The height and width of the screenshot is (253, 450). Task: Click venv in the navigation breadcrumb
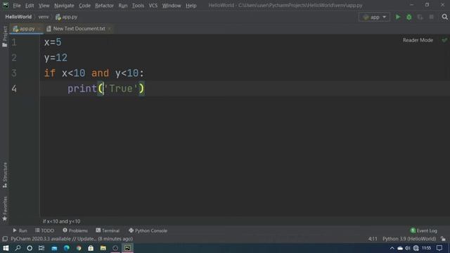44,17
